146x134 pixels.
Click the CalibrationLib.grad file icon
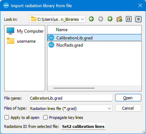(51, 38)
